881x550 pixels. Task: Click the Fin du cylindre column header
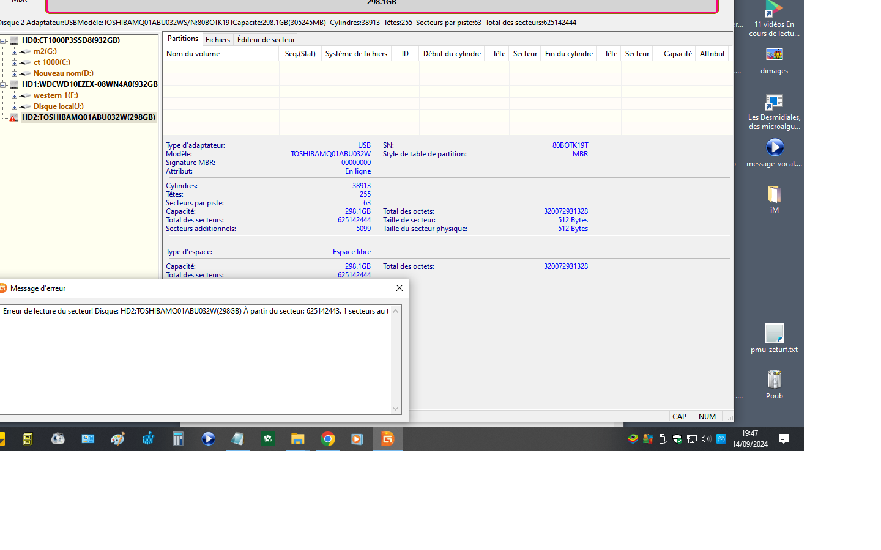(x=569, y=54)
